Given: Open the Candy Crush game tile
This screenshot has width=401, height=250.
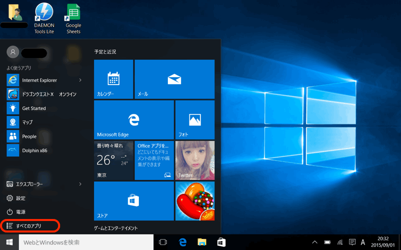Looking at the screenshot, I should pyautogui.click(x=194, y=201).
